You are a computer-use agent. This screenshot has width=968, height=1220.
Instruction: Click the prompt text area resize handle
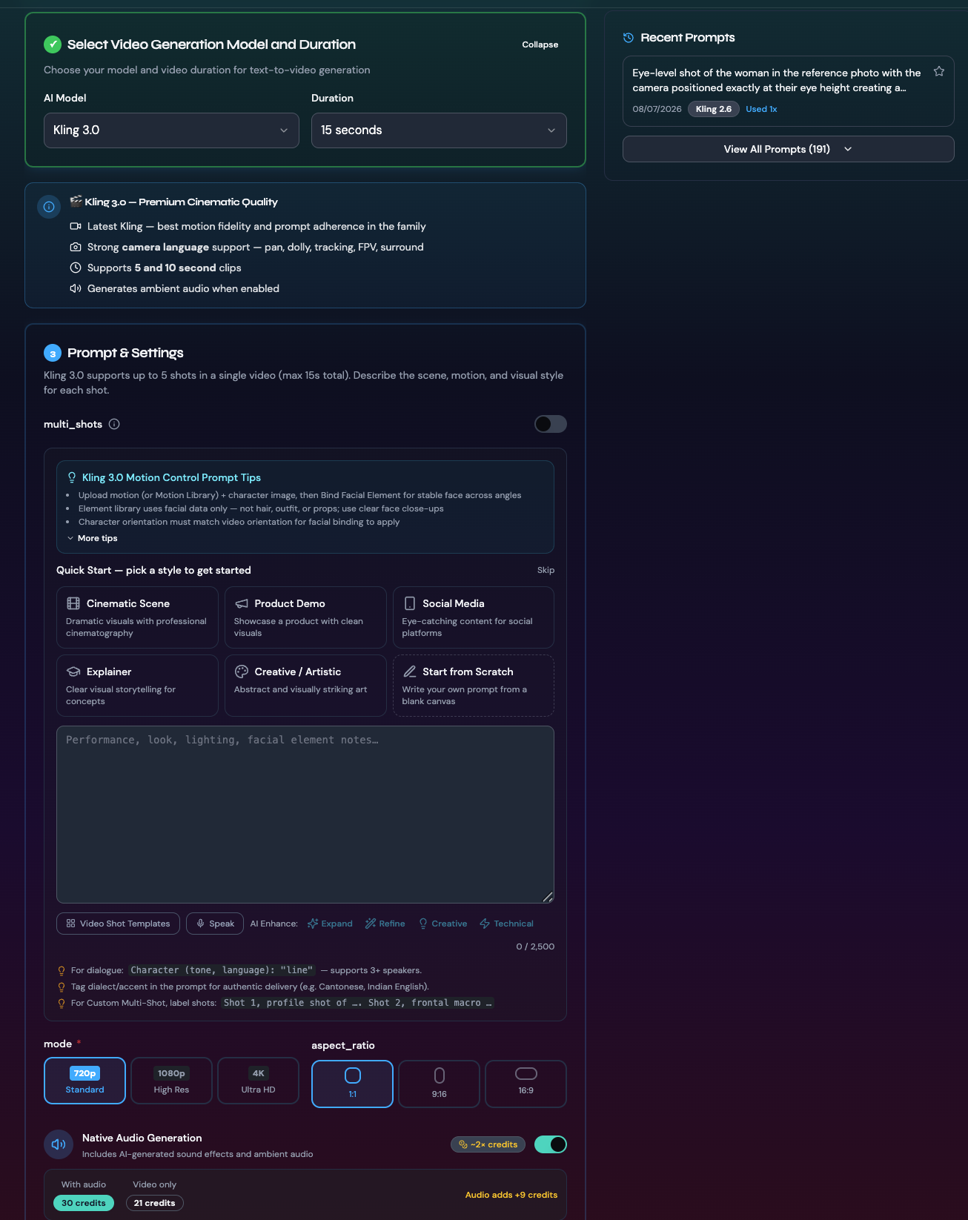pyautogui.click(x=548, y=897)
